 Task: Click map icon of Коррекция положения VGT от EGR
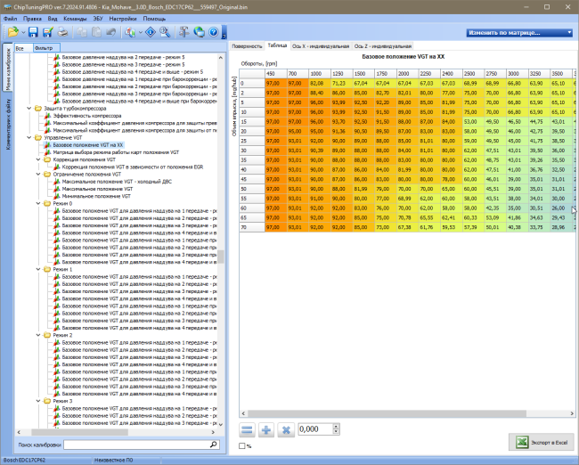pyautogui.click(x=56, y=167)
